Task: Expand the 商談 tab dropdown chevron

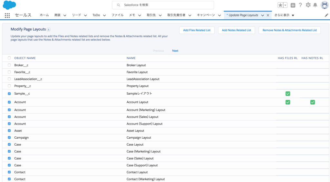Action: point(65,15)
